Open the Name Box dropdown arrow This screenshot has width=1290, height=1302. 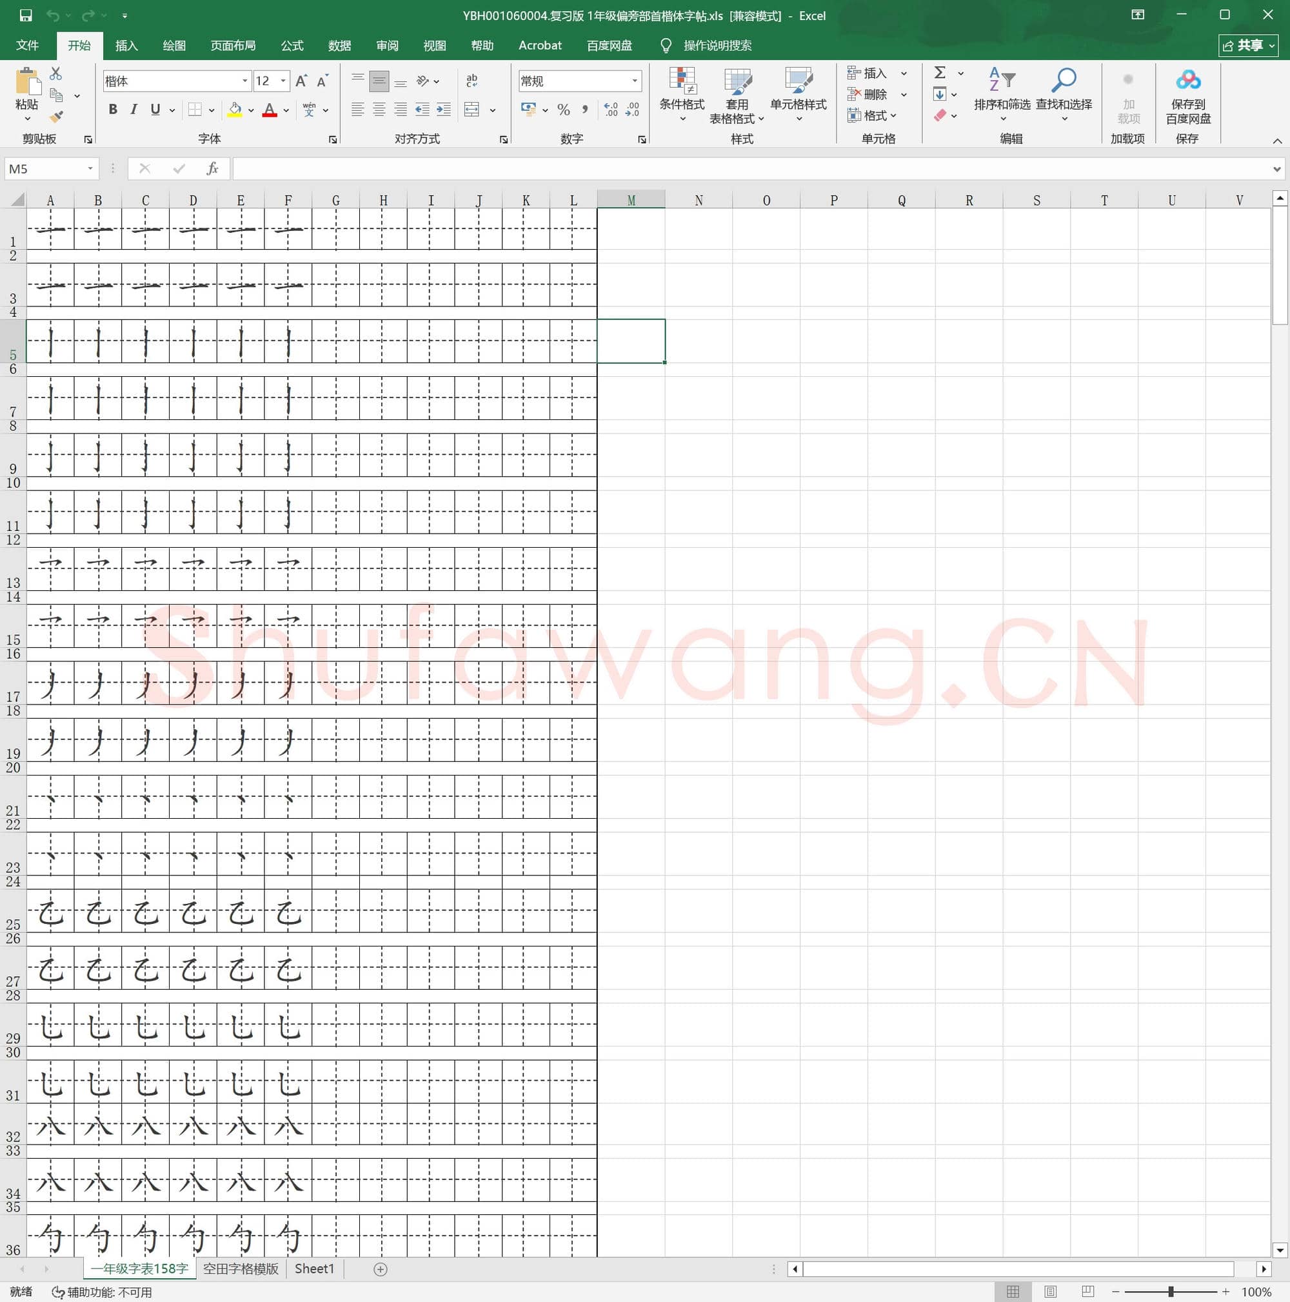point(90,168)
